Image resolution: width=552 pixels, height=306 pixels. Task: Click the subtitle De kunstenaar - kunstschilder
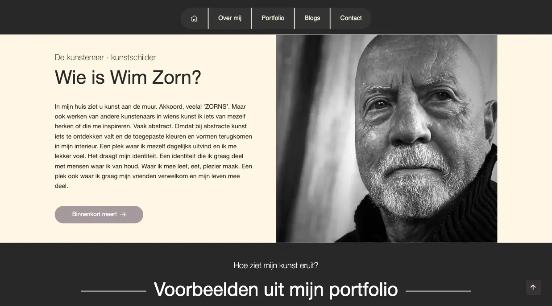tap(105, 57)
